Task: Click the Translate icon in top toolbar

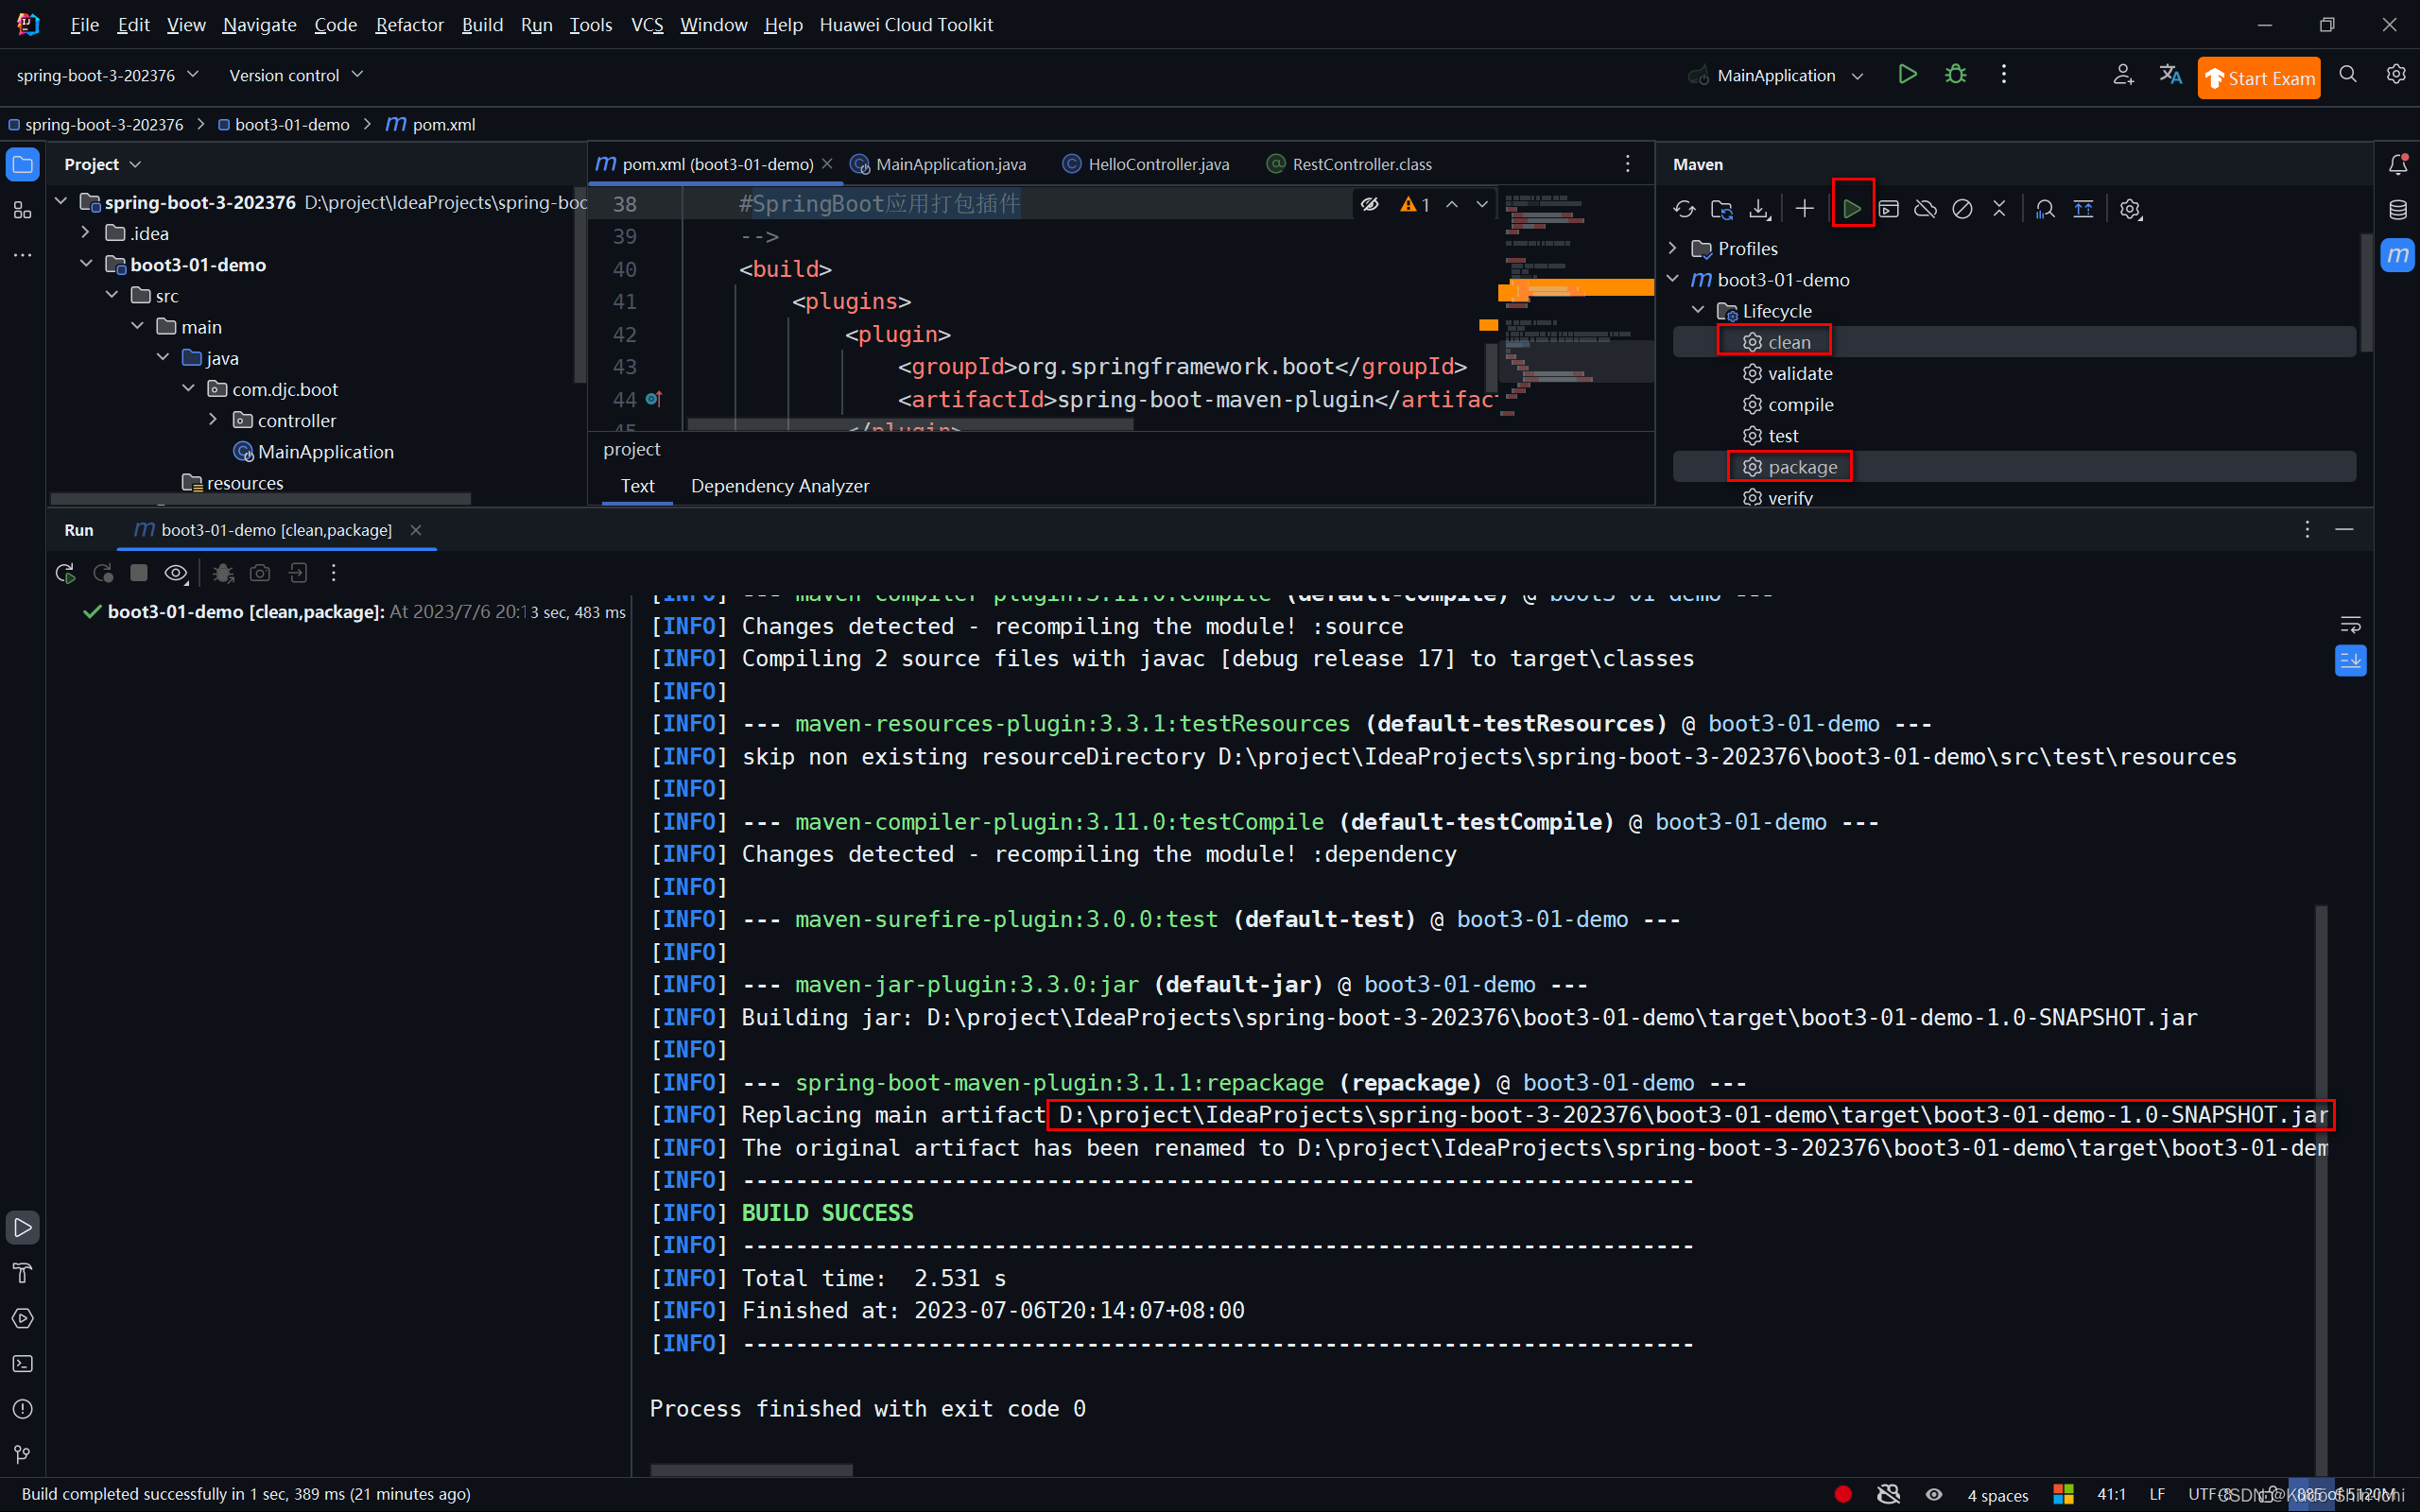Action: 2170,75
